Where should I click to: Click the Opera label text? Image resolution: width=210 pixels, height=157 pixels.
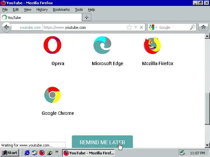pyautogui.click(x=58, y=63)
